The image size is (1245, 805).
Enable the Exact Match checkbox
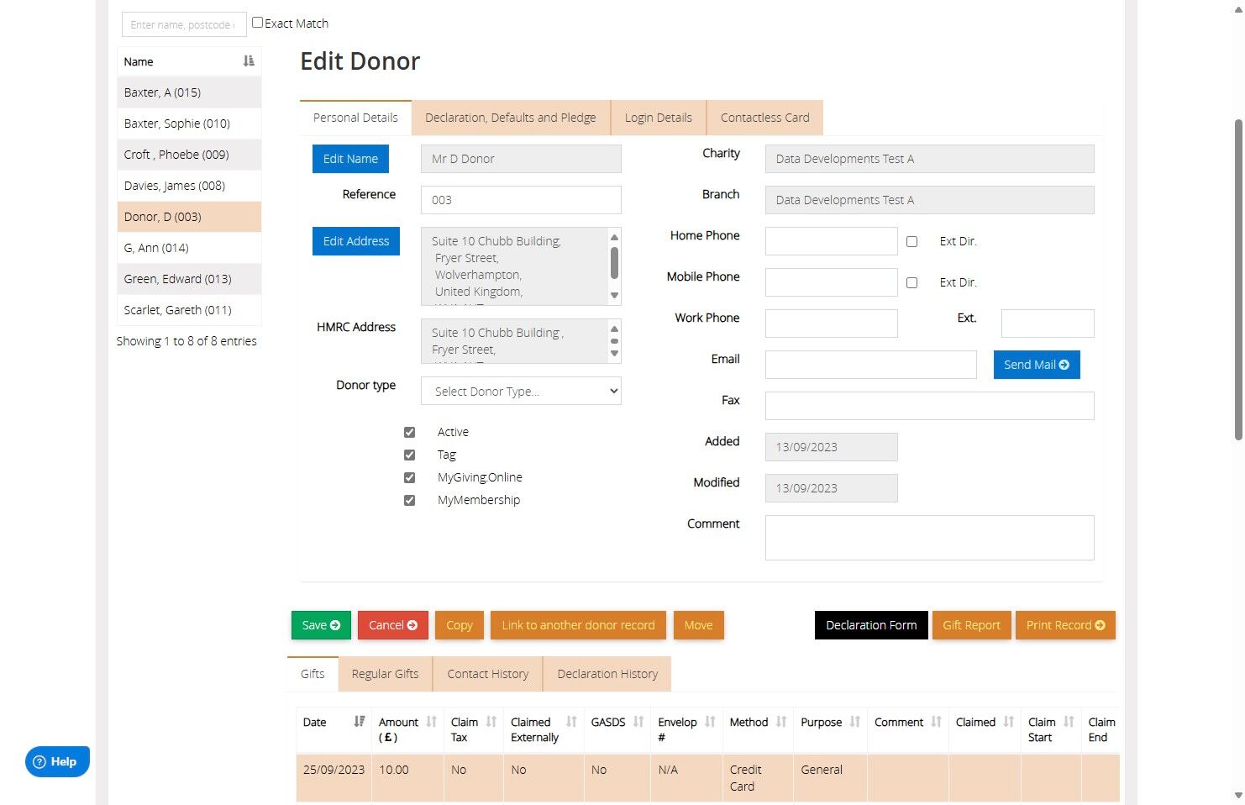[257, 23]
